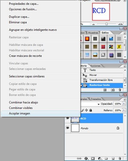Viewport: 128px width, 161px height.
Task: Select the Texto history state
Action: click(x=102, y=70)
